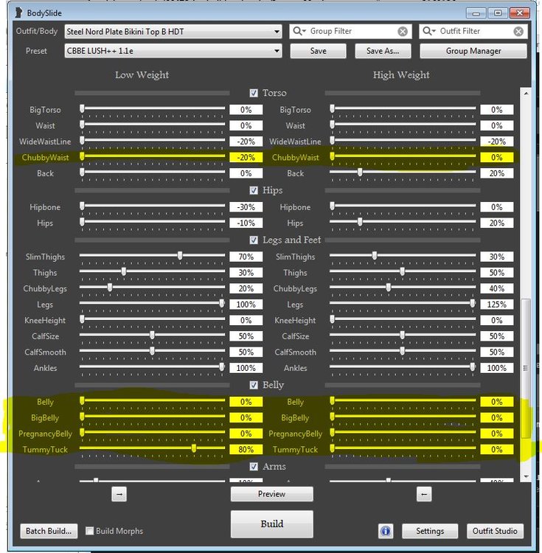Toggle the Belly category checkbox
Viewport: 542px width, 553px height.
pyautogui.click(x=254, y=385)
